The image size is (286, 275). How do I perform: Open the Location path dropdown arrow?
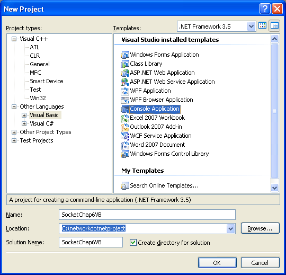[x=230, y=228]
